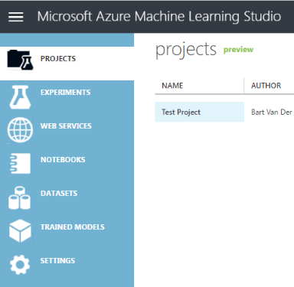Click the author cell Bart Van Der
Viewport: 294px width, 287px height.
(x=272, y=112)
